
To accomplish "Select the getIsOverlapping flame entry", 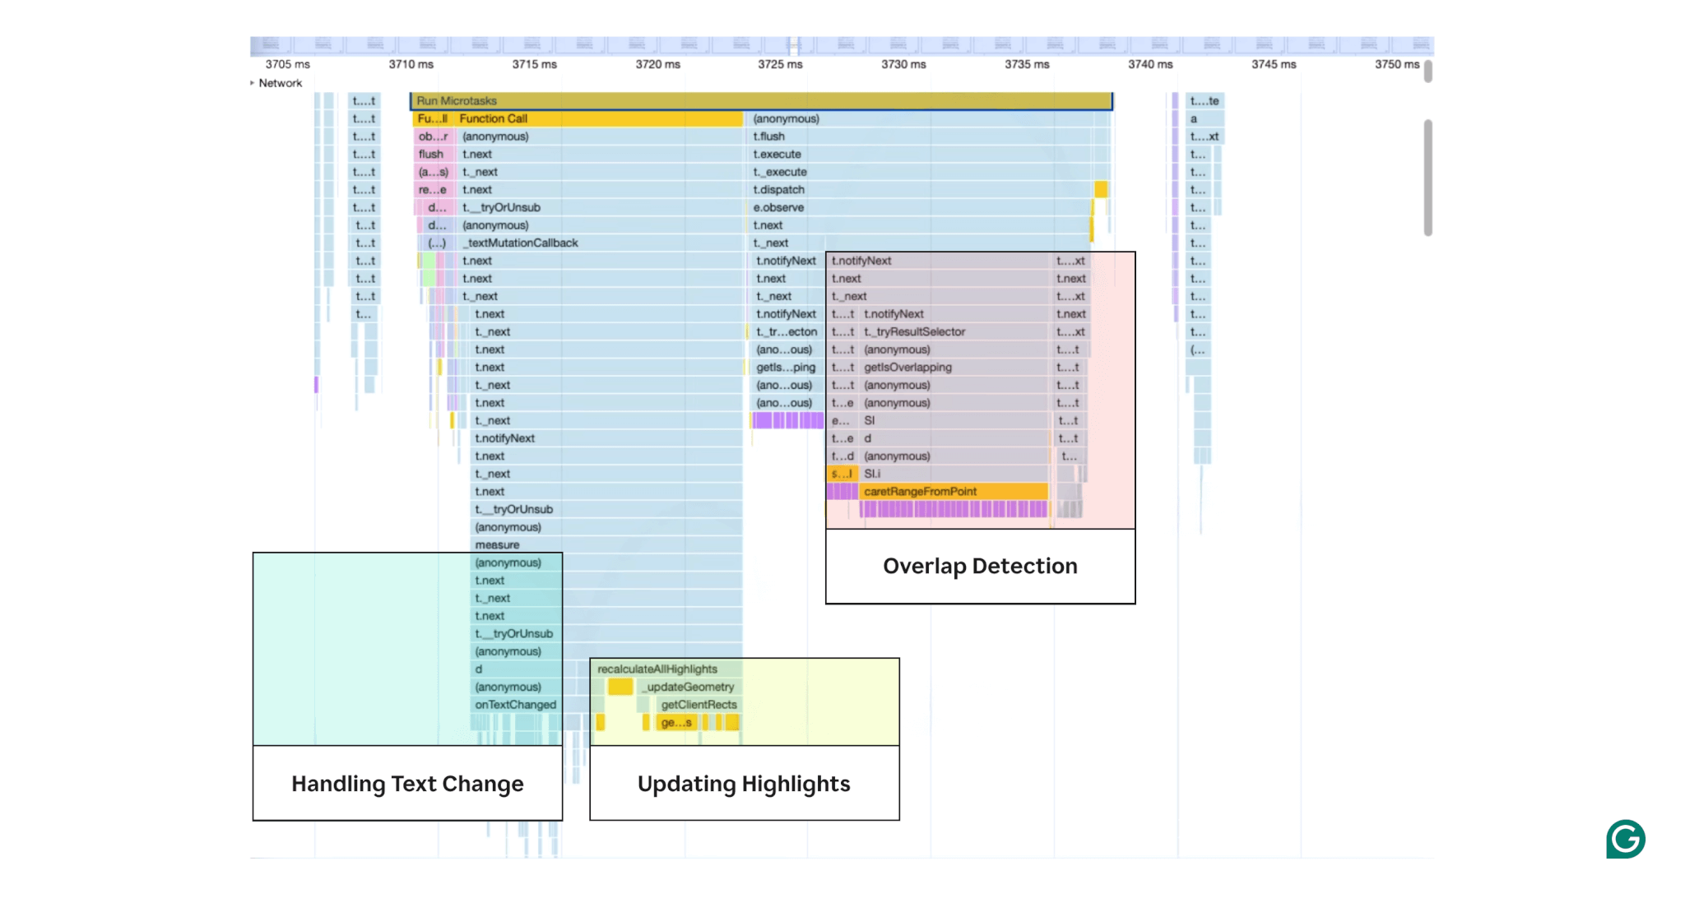I will [907, 368].
